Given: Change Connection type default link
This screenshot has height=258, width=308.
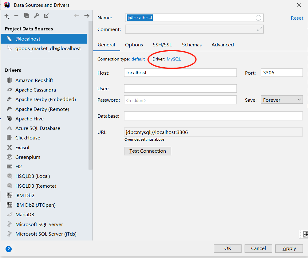Looking at the screenshot, I should click(138, 59).
